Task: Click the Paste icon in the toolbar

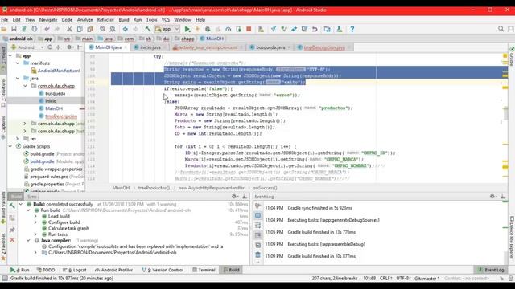Action: click(x=90, y=29)
